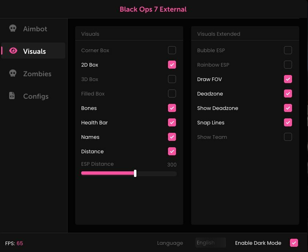
Task: Toggle the Names checkbox off
Action: [x=172, y=137]
